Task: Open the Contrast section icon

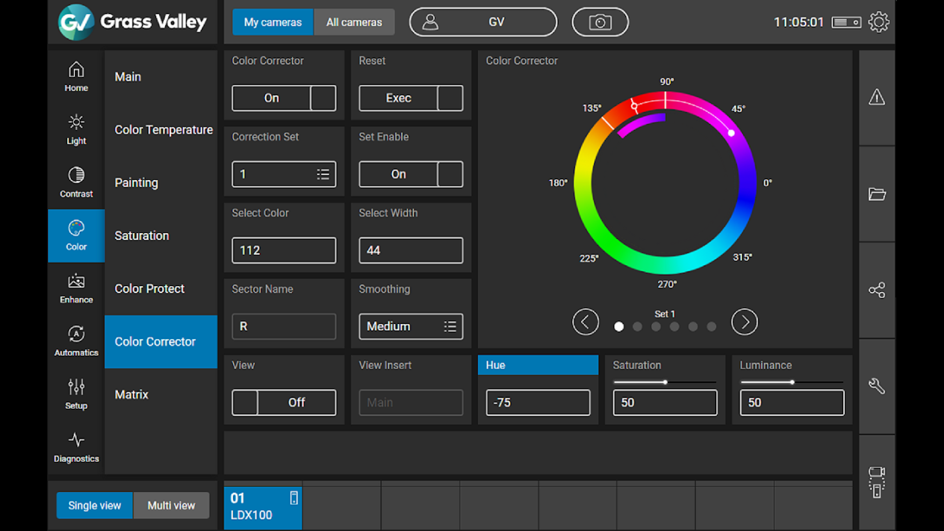Action: pyautogui.click(x=76, y=175)
